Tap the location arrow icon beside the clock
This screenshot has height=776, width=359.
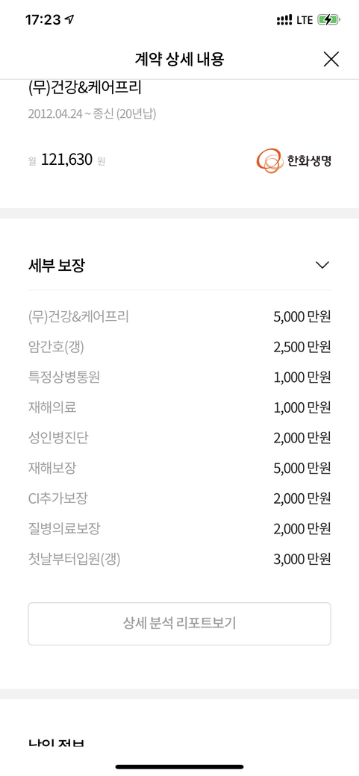69,20
